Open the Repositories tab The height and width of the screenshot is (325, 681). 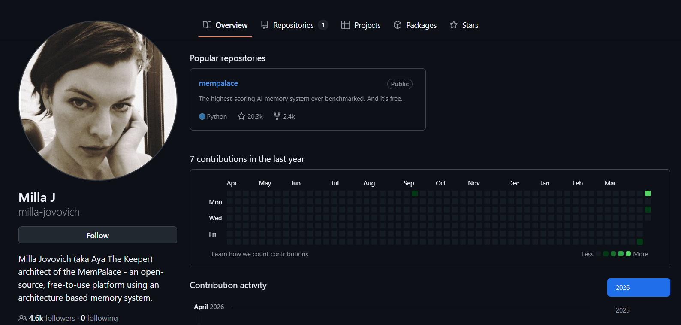pyautogui.click(x=294, y=25)
